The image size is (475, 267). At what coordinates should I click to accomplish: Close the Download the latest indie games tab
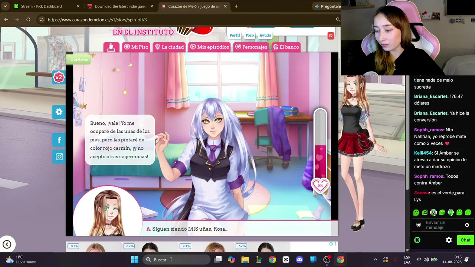151,6
